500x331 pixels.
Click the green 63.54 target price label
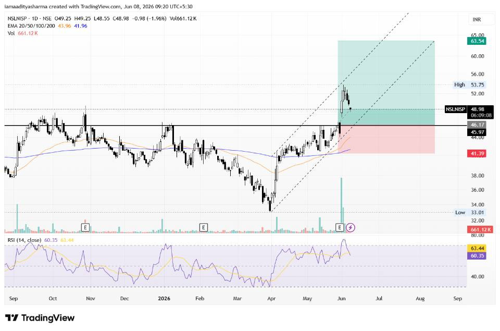[x=477, y=41]
